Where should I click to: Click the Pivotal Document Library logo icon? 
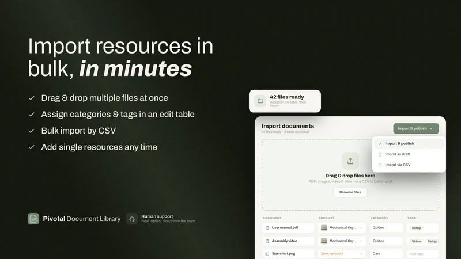(x=33, y=219)
